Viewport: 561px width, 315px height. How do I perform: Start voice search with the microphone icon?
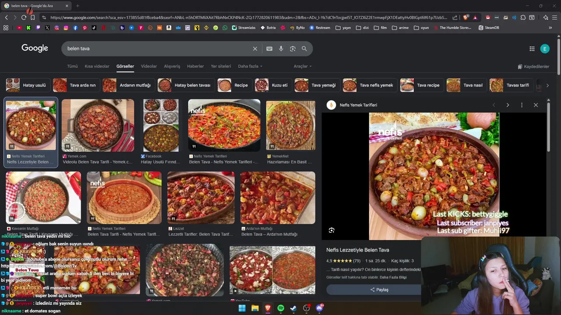point(281,49)
